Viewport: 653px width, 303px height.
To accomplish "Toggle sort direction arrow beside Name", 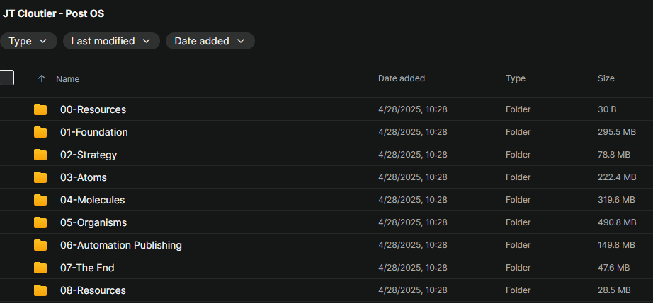I will click(x=41, y=78).
